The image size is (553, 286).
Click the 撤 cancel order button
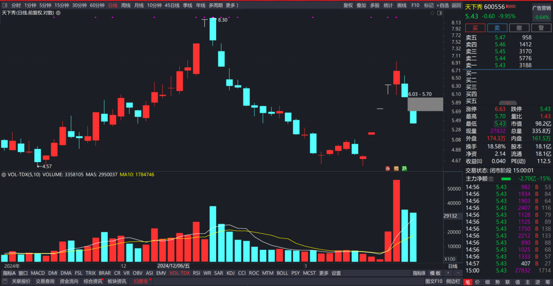coord(519,28)
